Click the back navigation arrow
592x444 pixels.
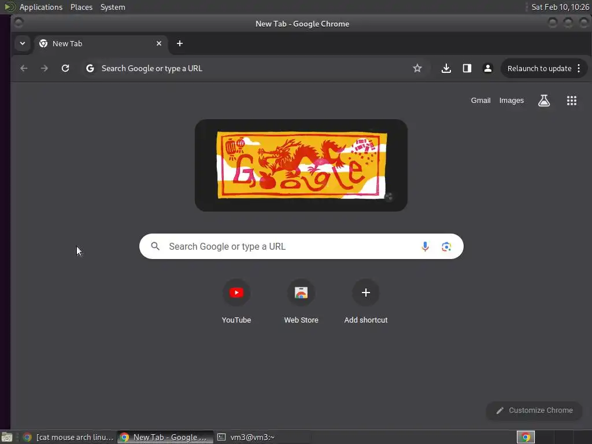[24, 68]
